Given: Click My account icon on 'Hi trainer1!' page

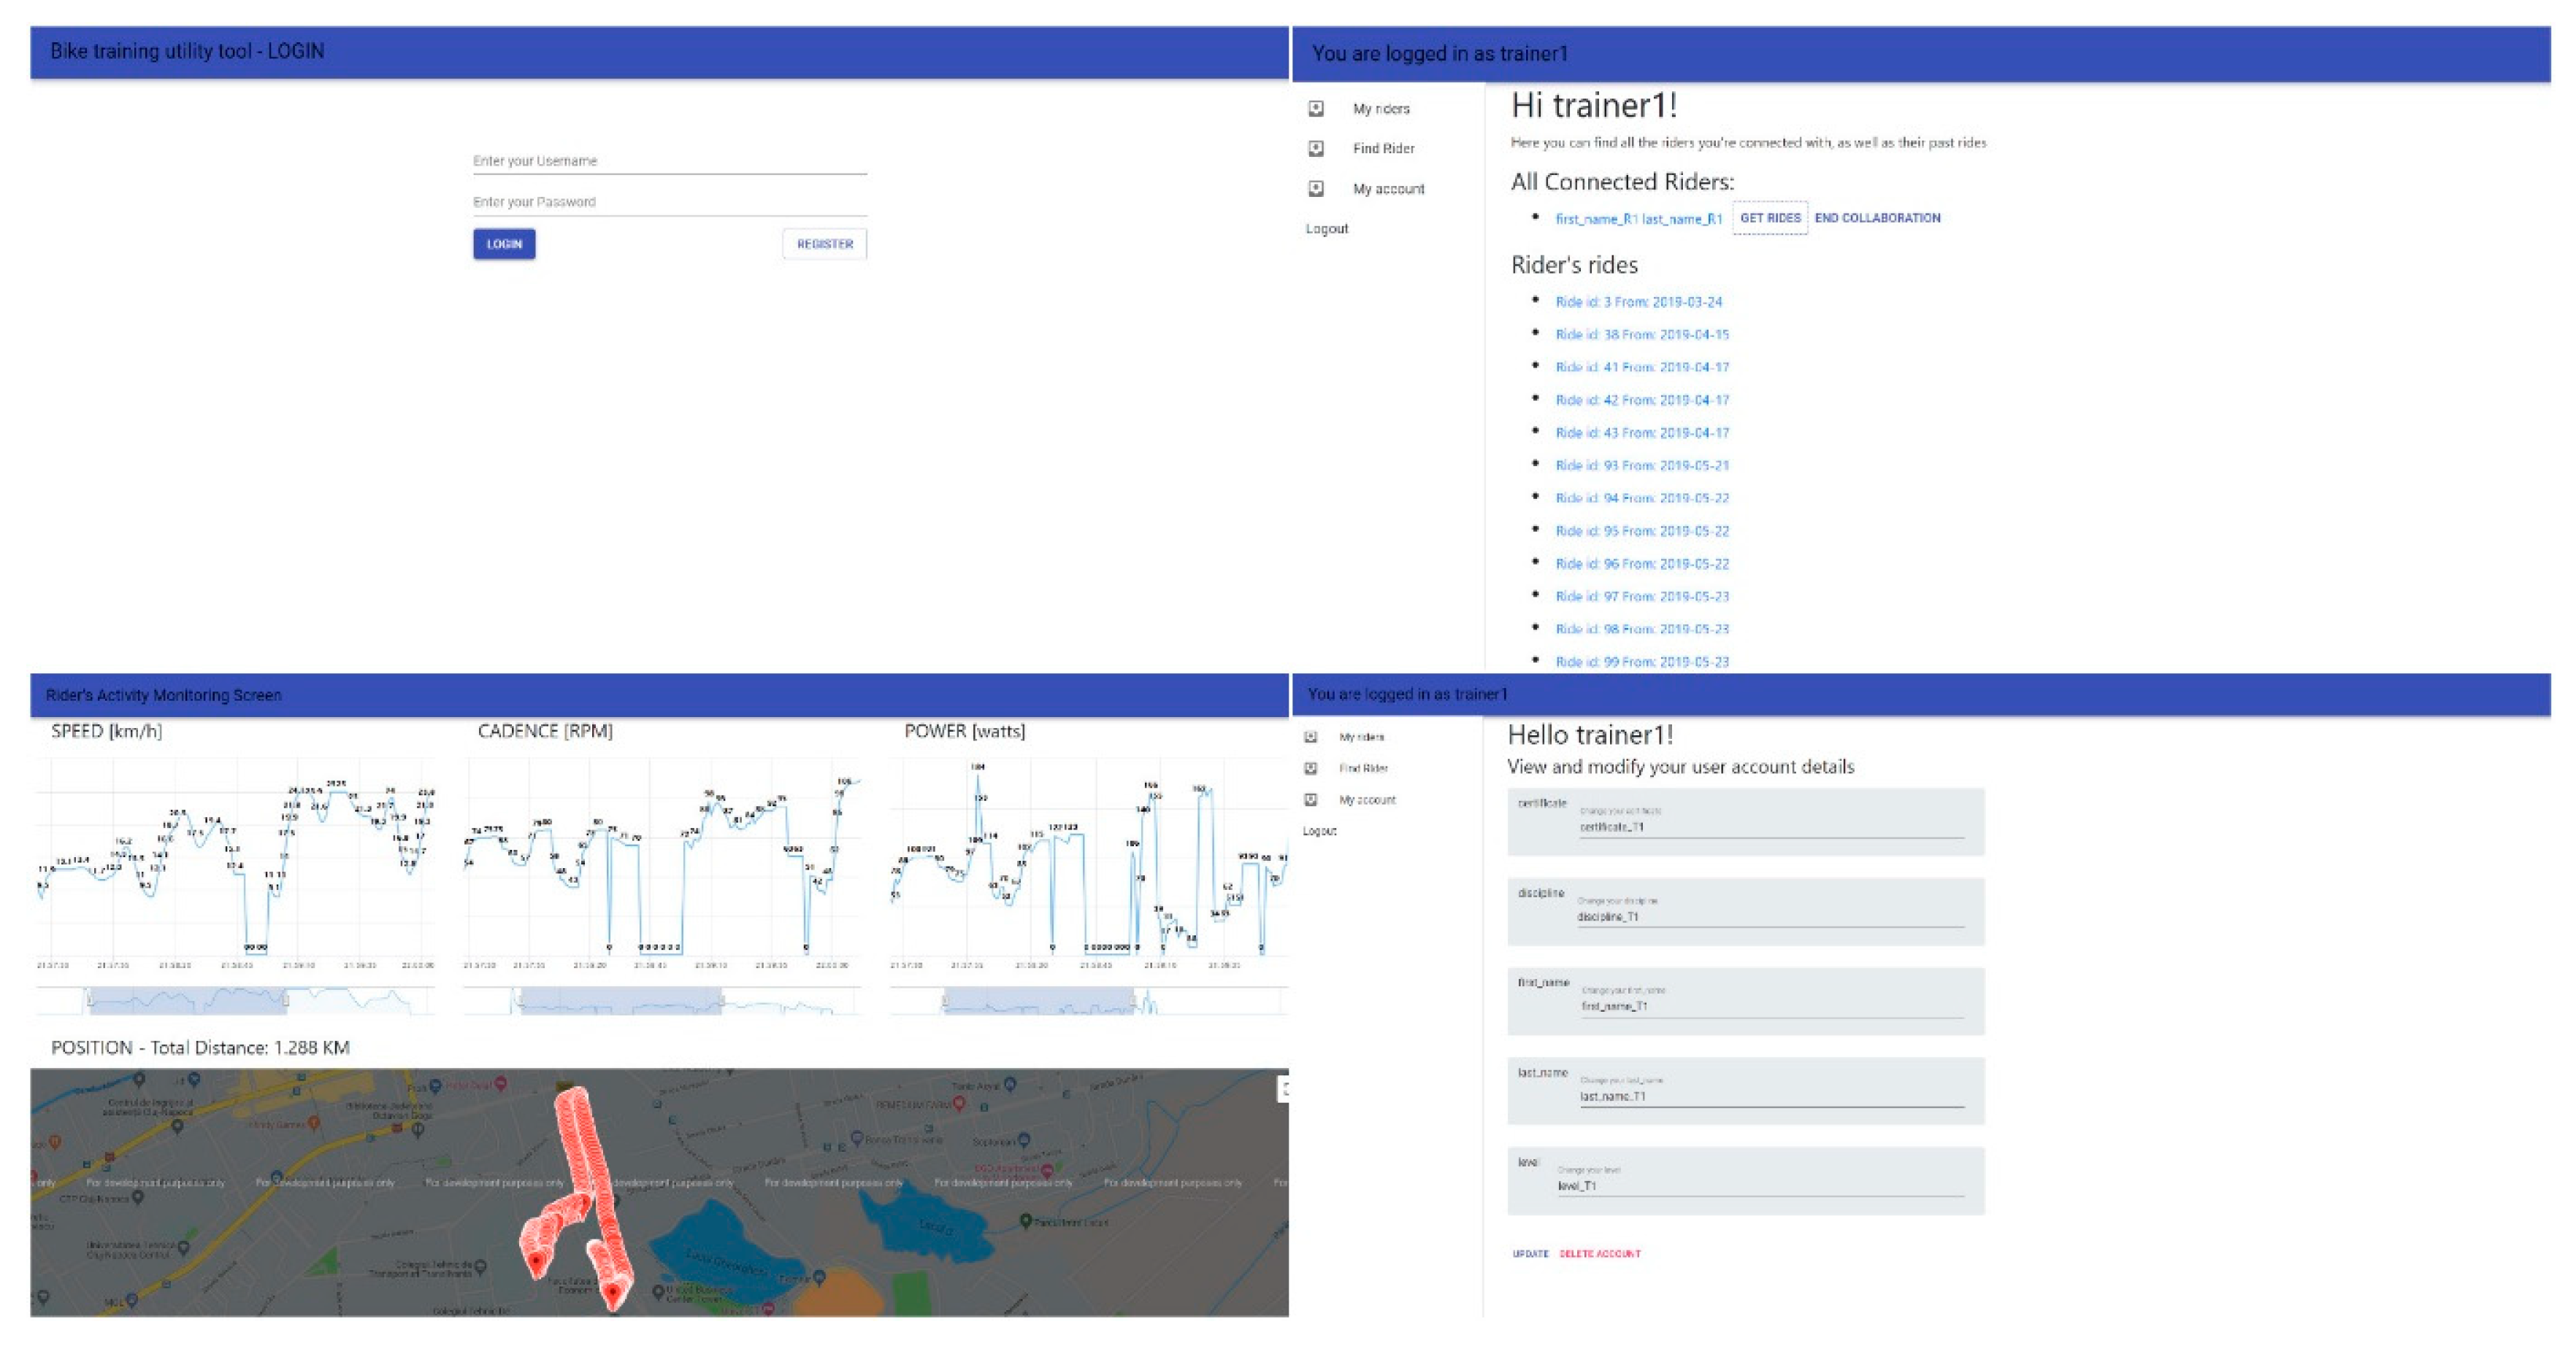Looking at the screenshot, I should [x=1316, y=188].
